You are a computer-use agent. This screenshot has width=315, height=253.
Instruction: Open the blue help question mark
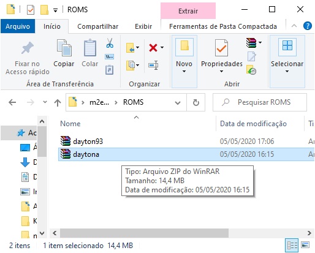tap(308, 26)
